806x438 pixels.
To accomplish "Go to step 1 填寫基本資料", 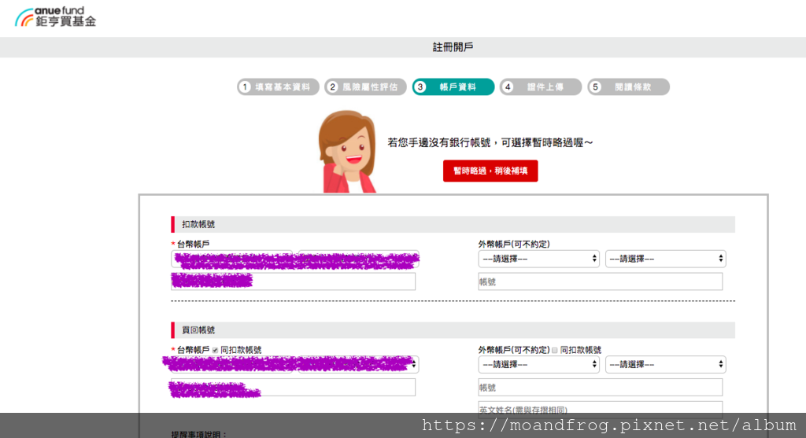I will point(278,86).
